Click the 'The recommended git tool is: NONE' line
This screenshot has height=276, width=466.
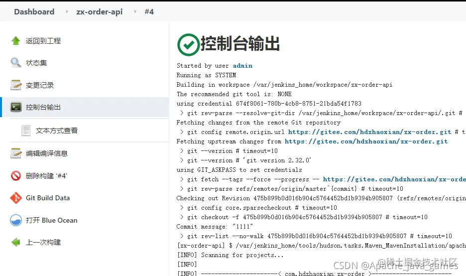(x=234, y=94)
